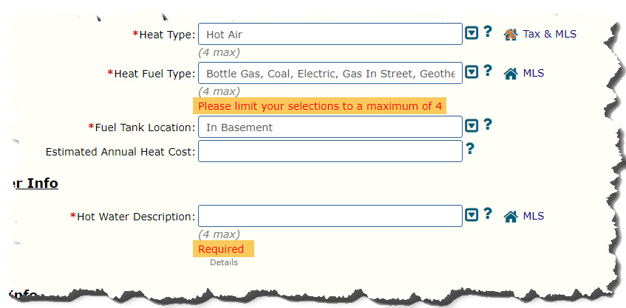The height and width of the screenshot is (308, 626).
Task: Expand the Fuel Tank Location dropdown arrow
Action: point(472,126)
